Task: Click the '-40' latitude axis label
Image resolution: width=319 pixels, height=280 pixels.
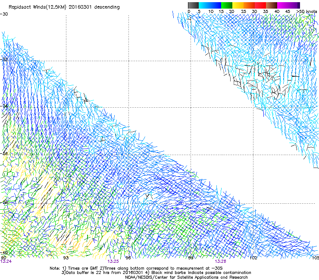Action: 4,252
